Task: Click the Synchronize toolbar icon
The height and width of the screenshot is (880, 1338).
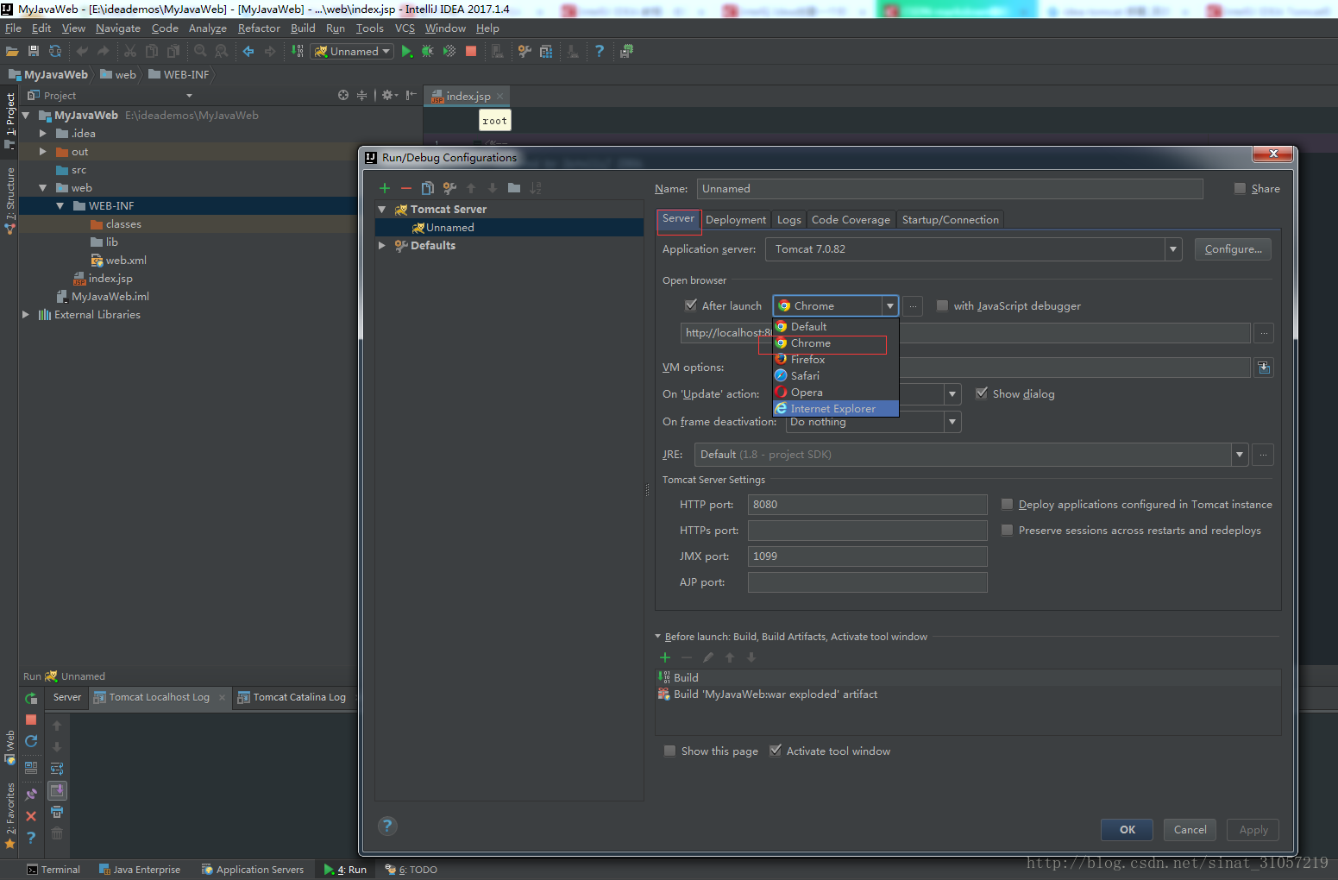Action: tap(55, 52)
